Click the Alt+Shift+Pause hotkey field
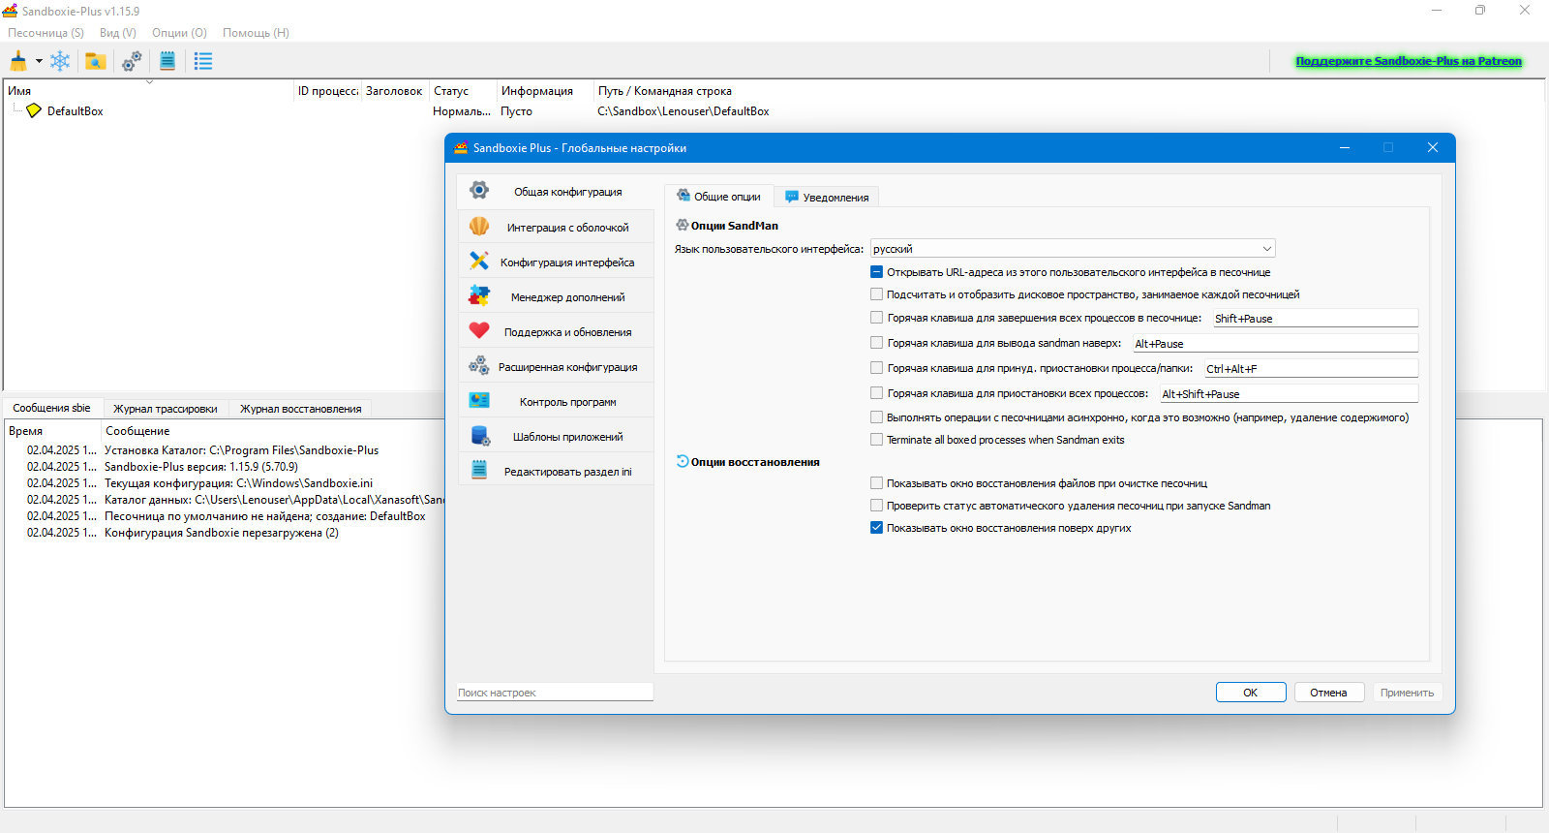 1289,393
